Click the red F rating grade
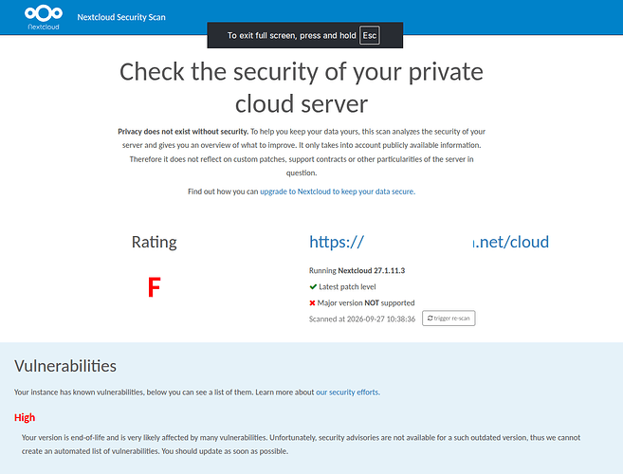The width and height of the screenshot is (623, 474). 155,287
